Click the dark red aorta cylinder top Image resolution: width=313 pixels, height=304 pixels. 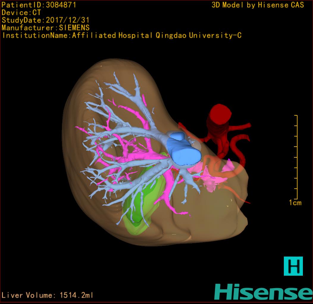220,113
